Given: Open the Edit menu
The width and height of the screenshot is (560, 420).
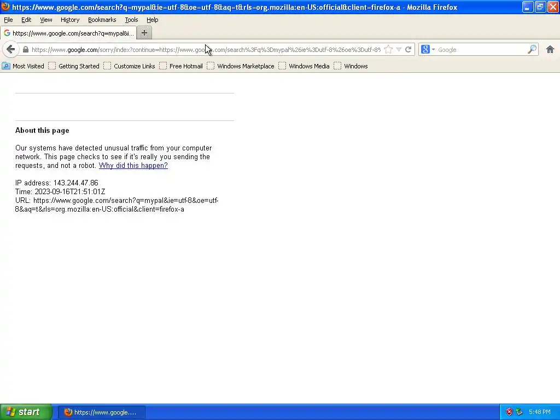Looking at the screenshot, I should click(26, 20).
